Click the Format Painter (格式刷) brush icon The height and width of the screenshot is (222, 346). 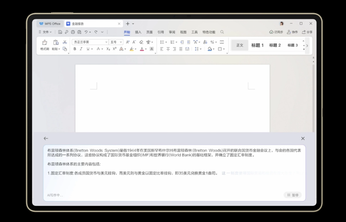pyautogui.click(x=45, y=42)
